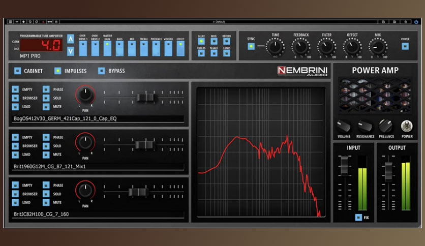This screenshot has width=425, height=246.
Task: Click the save-as disk icon in top bar
Action: tap(394, 22)
